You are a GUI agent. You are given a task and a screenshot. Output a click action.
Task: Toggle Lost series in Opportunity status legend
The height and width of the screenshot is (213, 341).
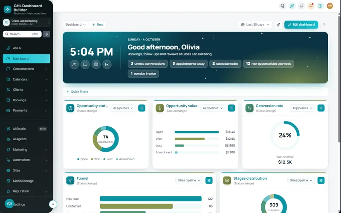click(x=108, y=159)
